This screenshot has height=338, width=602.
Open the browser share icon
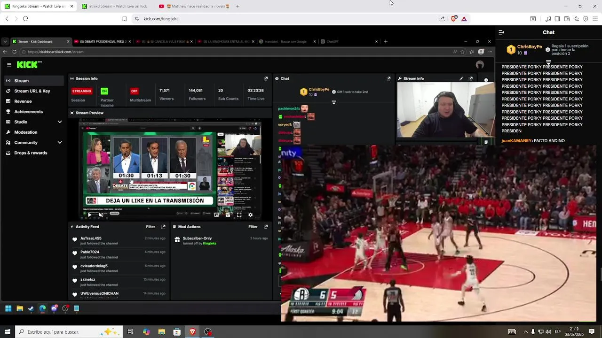point(442,19)
